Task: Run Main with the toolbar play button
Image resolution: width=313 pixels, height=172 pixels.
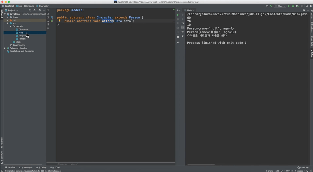Action: [289, 6]
